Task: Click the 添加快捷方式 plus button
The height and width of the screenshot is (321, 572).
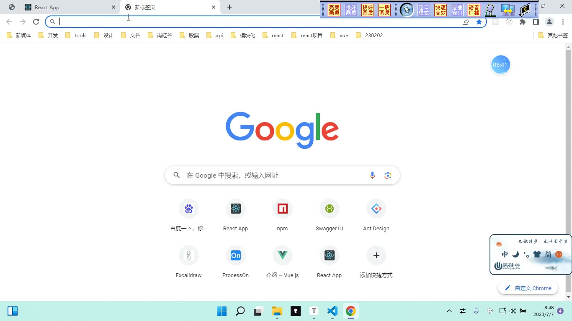Action: coord(376,255)
